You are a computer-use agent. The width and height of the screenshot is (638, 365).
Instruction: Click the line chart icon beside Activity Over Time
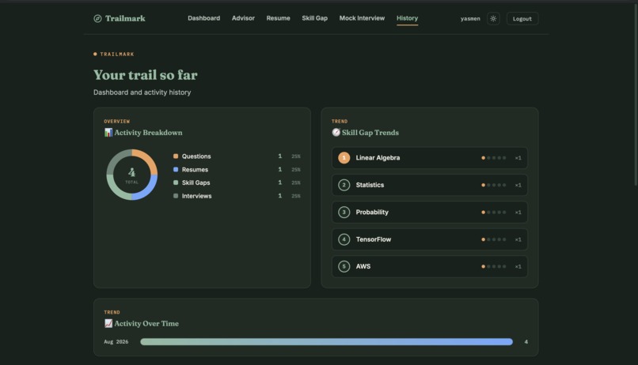click(x=108, y=323)
